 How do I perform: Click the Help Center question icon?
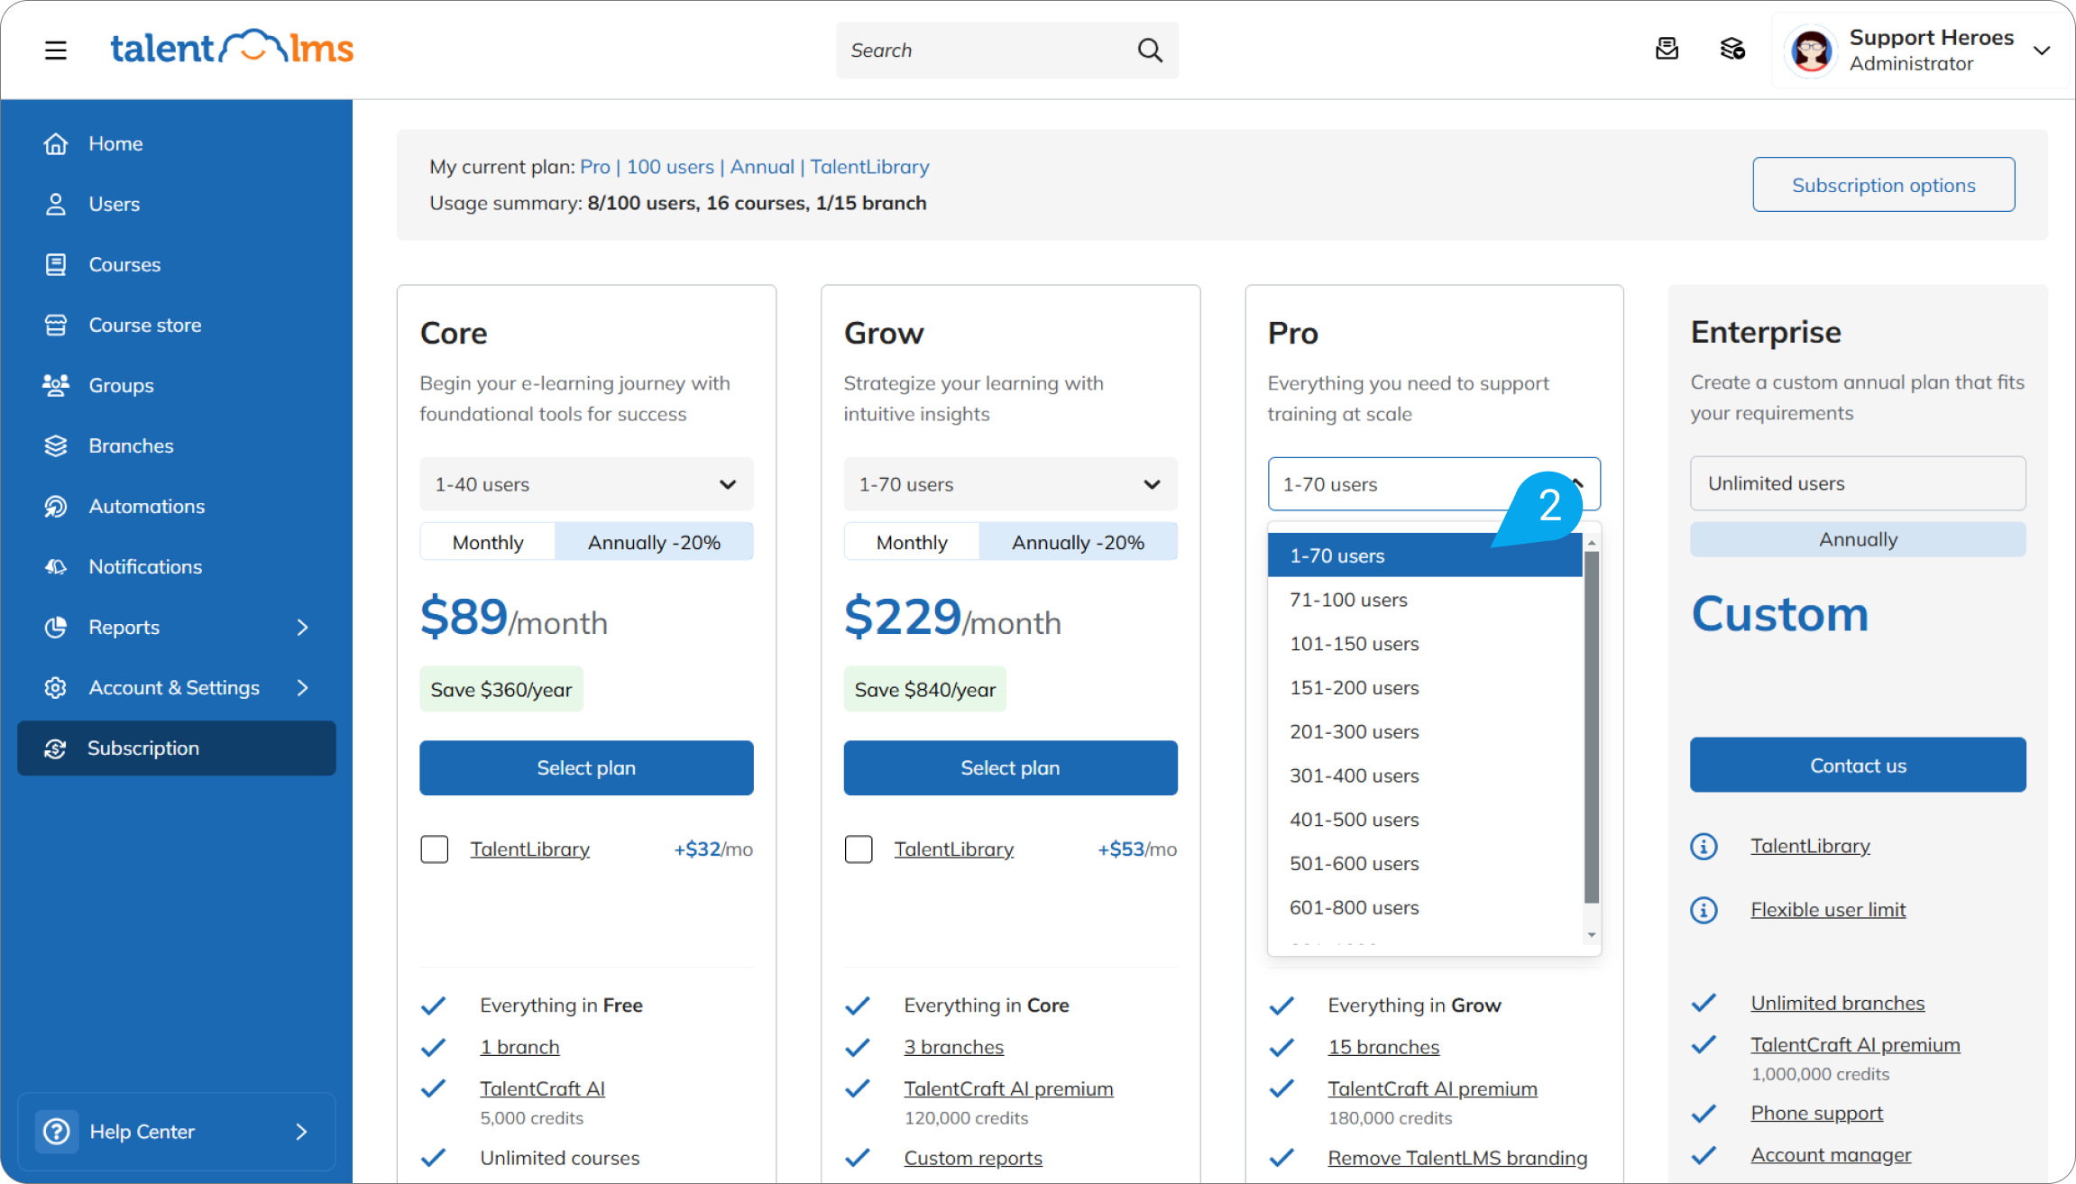click(57, 1131)
